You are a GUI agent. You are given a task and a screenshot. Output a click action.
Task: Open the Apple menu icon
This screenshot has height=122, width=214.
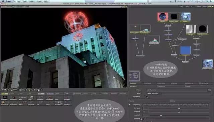[3, 1]
